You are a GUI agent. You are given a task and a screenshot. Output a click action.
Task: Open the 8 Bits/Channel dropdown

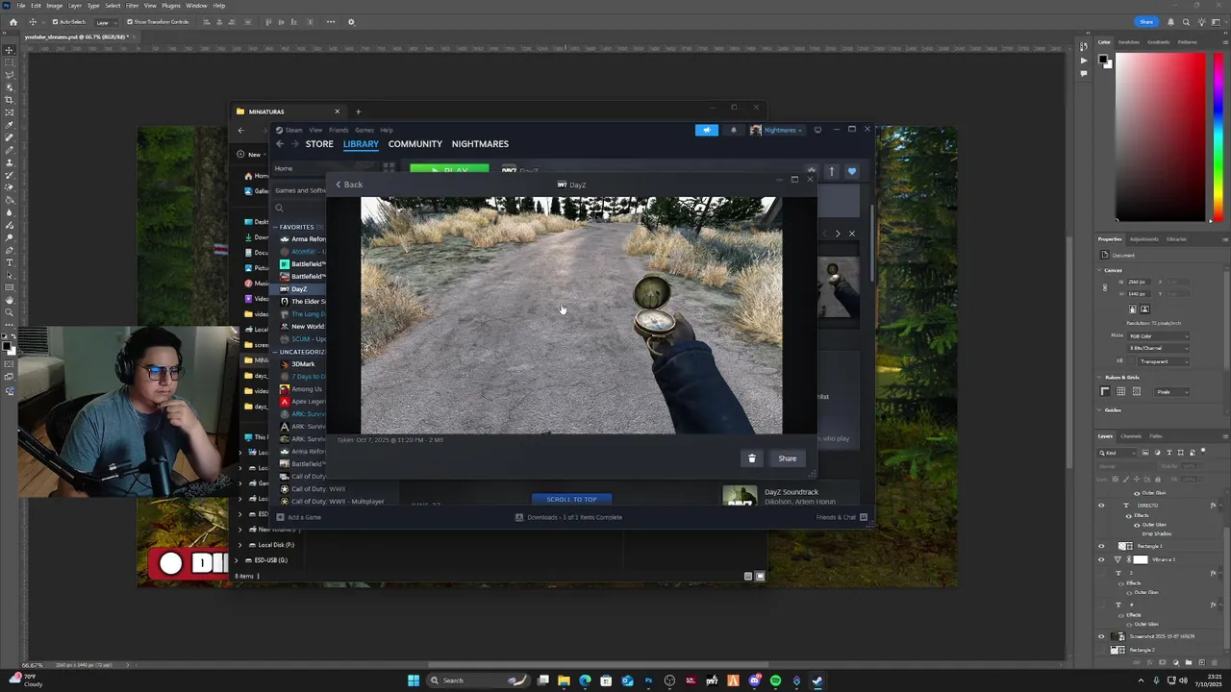(1160, 348)
